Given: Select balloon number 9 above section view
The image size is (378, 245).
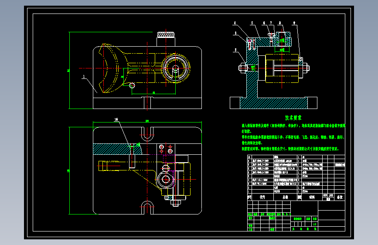Looking at the screenshot, I should 294,23.
